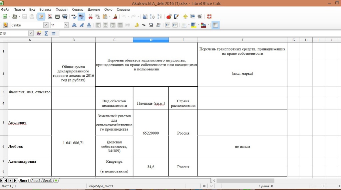The image size is (341, 190).
Task: Expand the New document dropdown arrow
Action: point(10,17)
